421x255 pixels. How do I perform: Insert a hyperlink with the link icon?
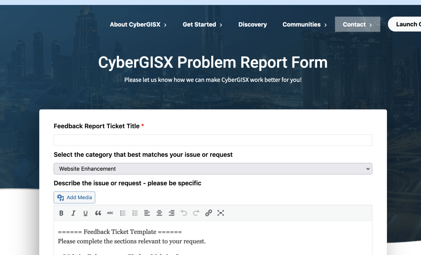pyautogui.click(x=209, y=213)
